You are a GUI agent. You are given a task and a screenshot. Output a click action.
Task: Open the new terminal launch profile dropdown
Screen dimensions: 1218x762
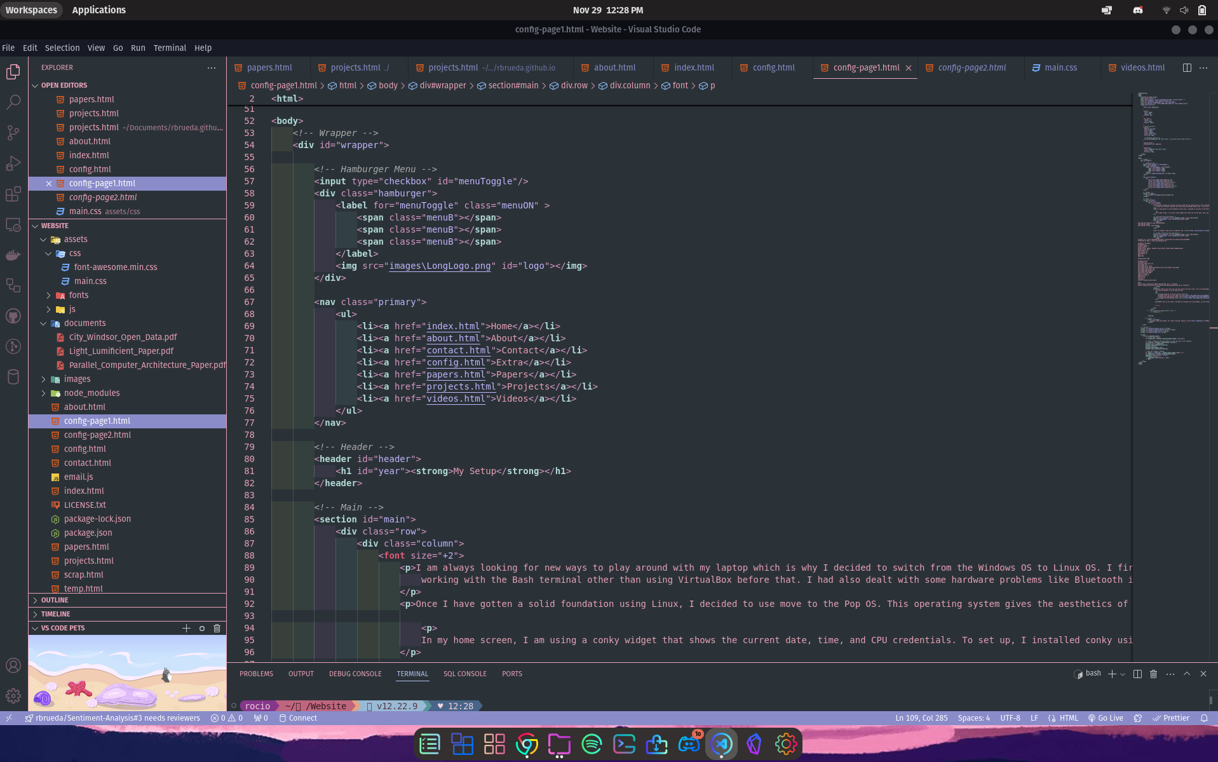[x=1123, y=674]
